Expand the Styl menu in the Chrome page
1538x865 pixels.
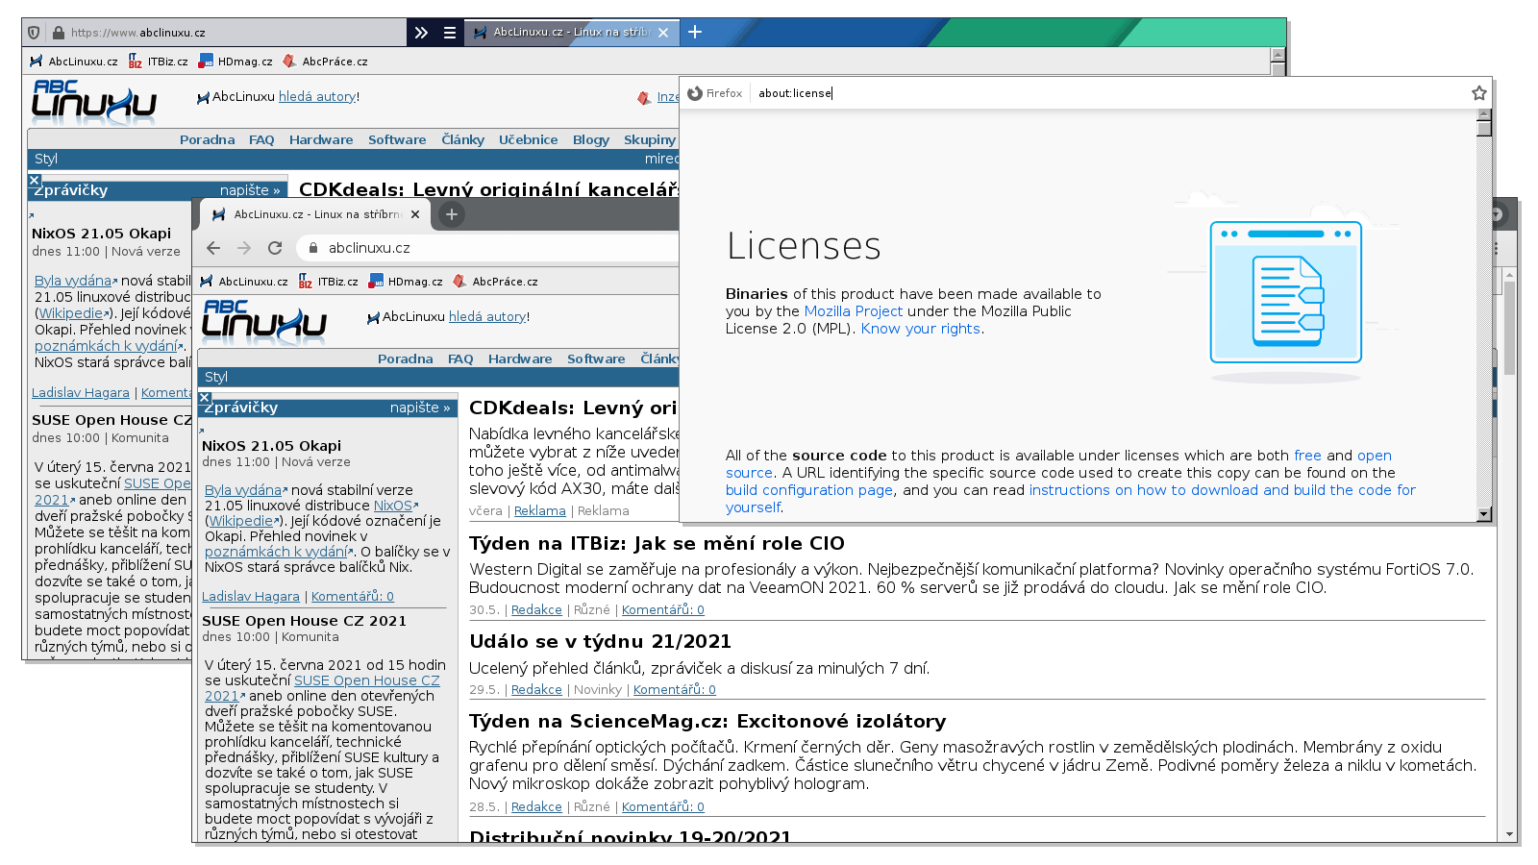(x=216, y=377)
